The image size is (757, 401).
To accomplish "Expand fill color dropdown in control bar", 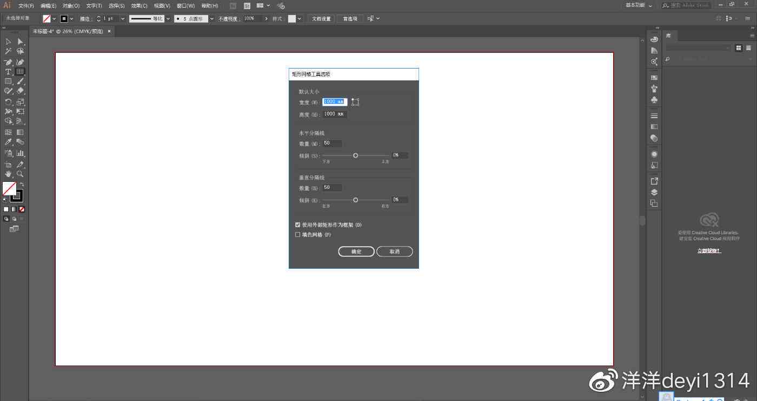I will click(x=54, y=19).
